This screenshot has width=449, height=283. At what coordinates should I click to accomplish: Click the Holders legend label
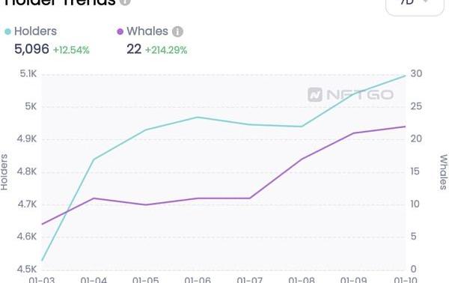[x=35, y=31]
